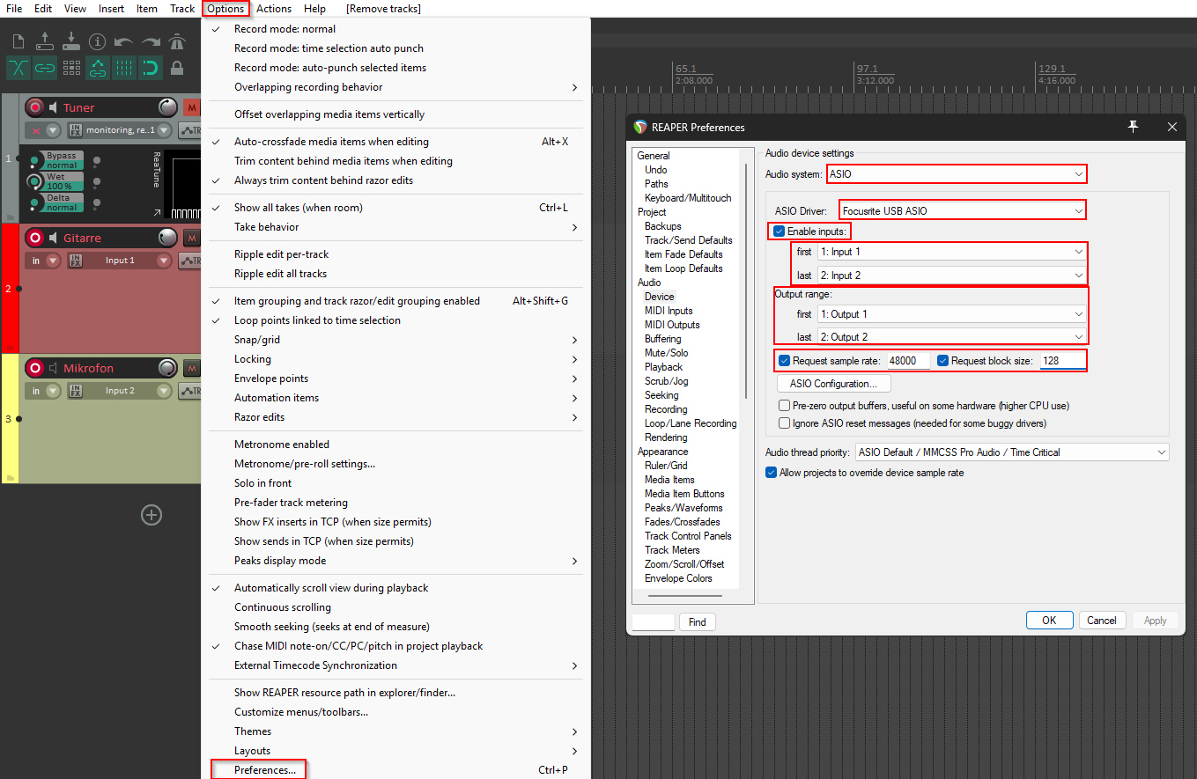The image size is (1197, 779).
Task: Click the Undo arrow icon
Action: coord(124,41)
